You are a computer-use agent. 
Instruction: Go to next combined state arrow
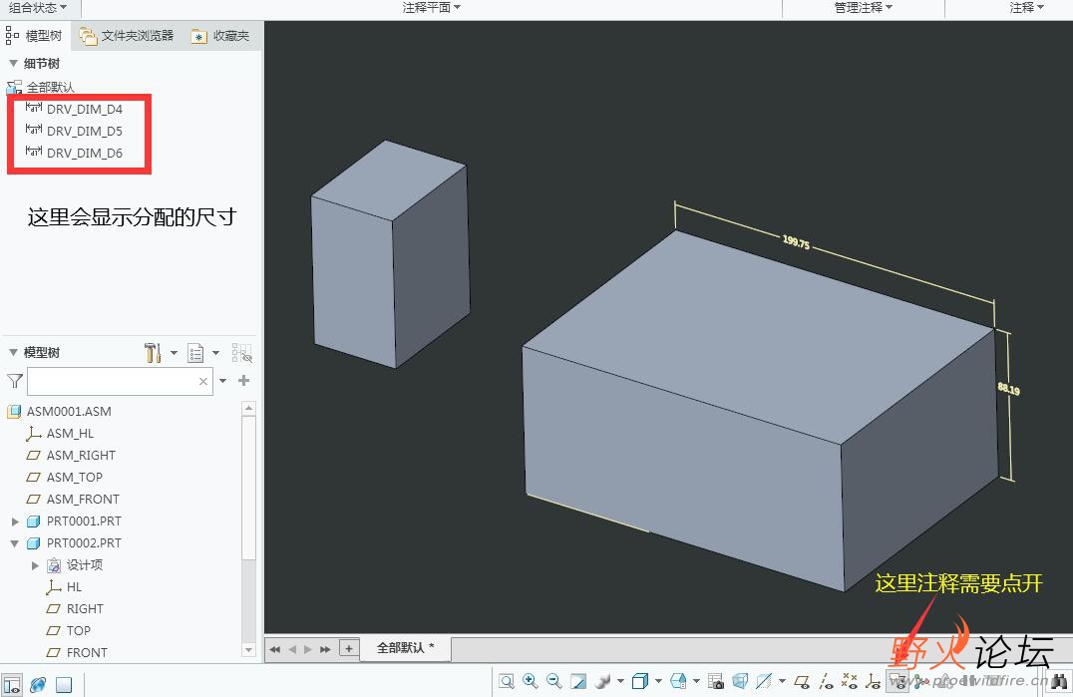click(x=308, y=649)
